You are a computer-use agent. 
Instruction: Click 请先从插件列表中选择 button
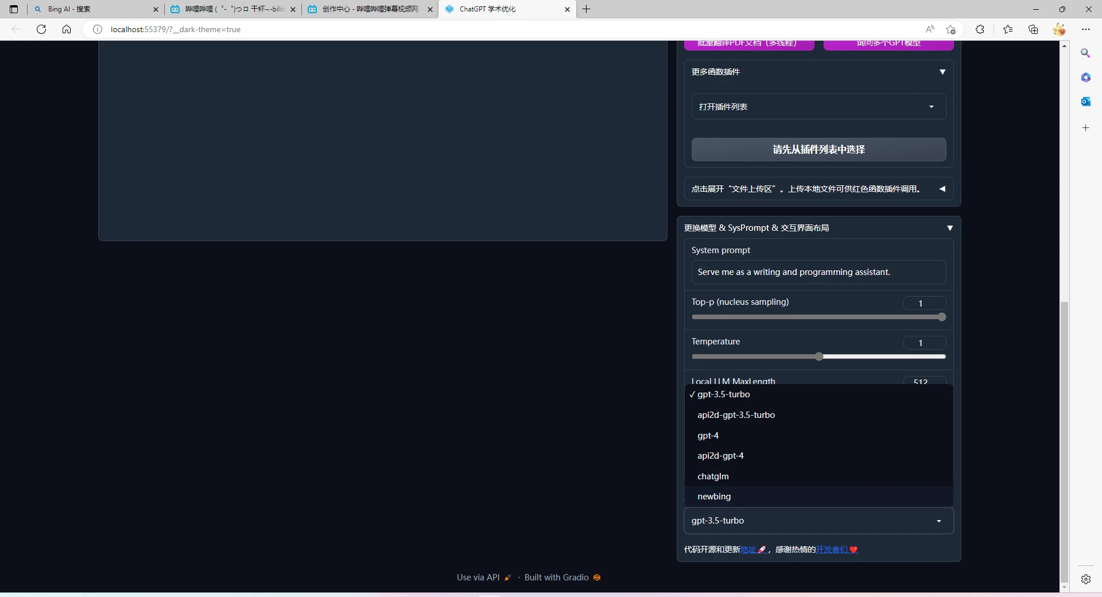(x=818, y=149)
